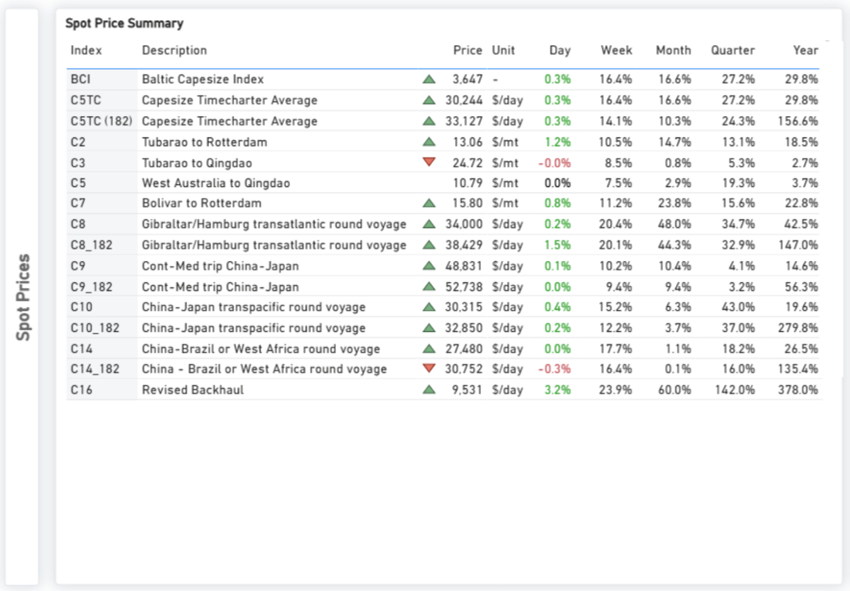Click the 10.79 price for West Australia to Qingdao
Screen dimensions: 850x591
click(468, 183)
